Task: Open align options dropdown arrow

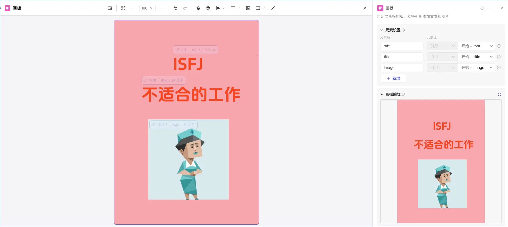Action: [224, 8]
